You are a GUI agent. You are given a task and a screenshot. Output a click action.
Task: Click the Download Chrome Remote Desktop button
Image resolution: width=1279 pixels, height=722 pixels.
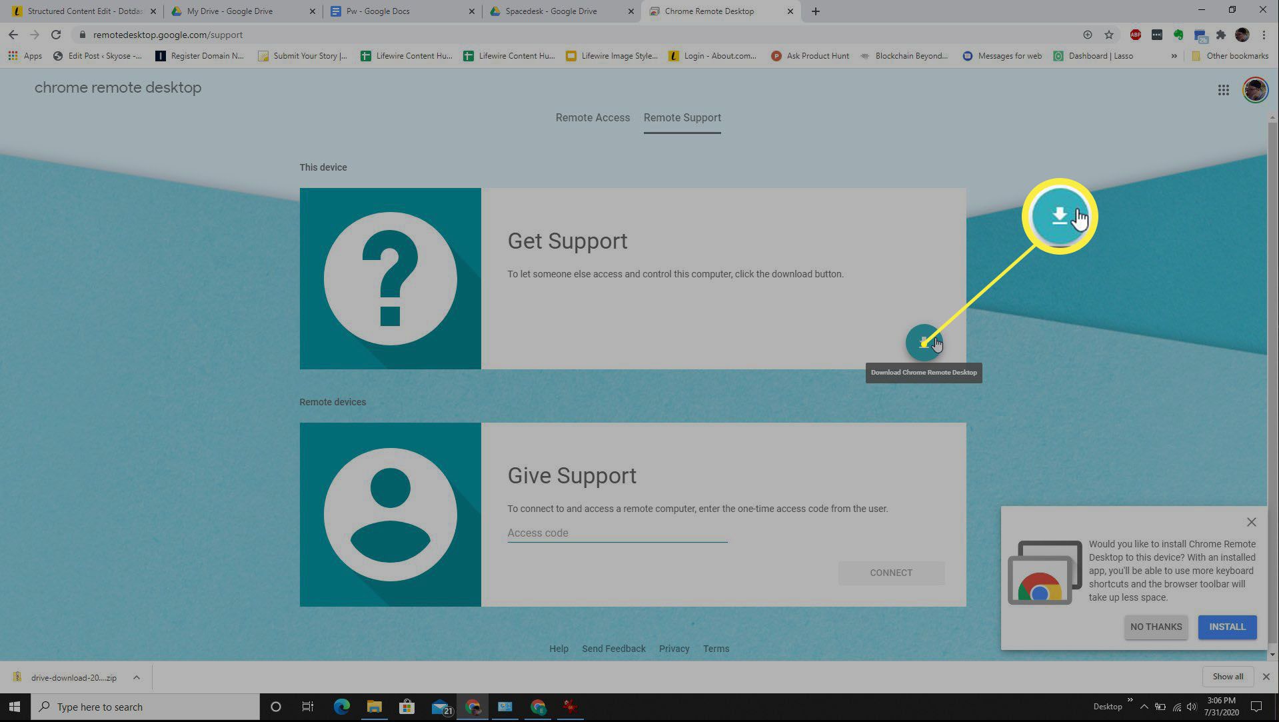(924, 343)
